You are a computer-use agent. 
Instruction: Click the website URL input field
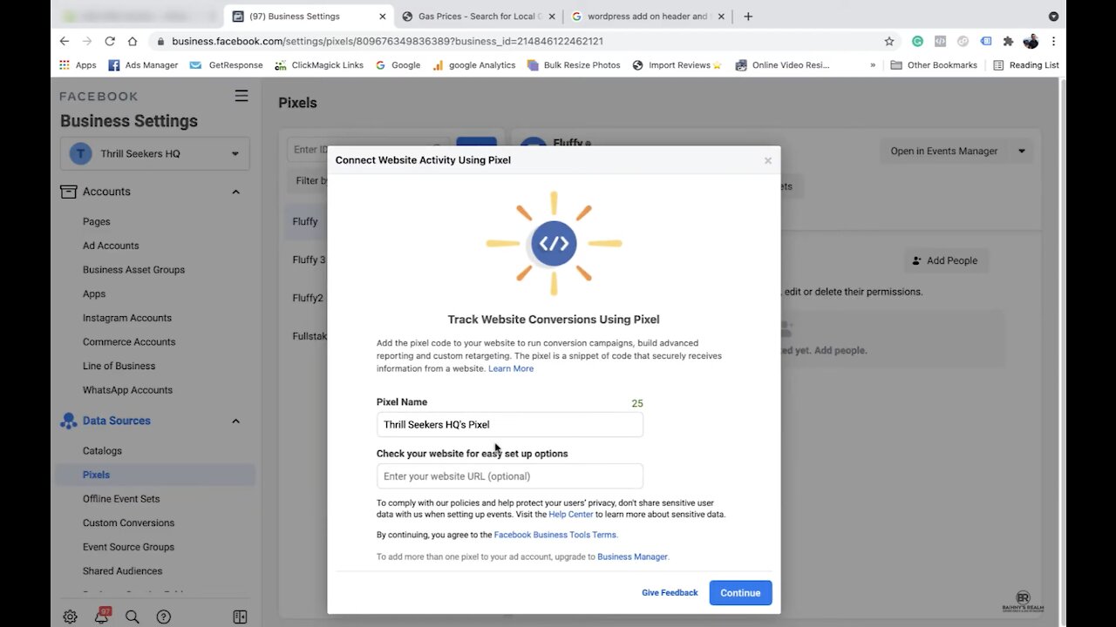510,476
